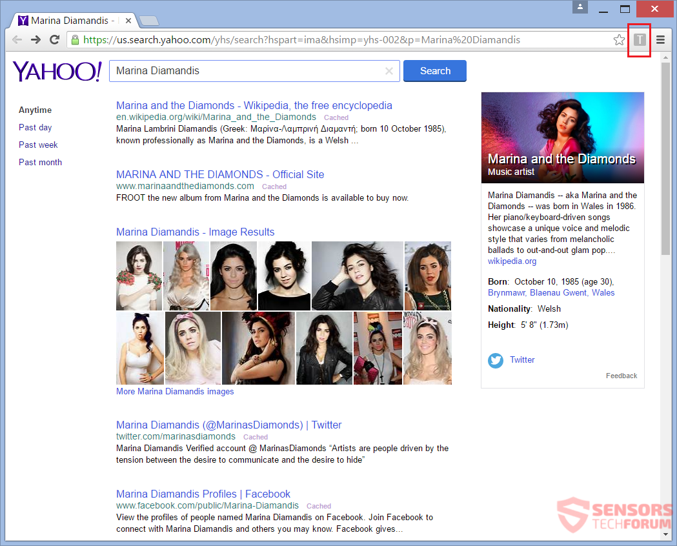Open the Marina and the Diamonds banner image
The image size is (677, 546).
(x=563, y=137)
